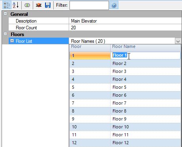Edit Floor Count value 20
Screen dimensions: 182x147
125,28
